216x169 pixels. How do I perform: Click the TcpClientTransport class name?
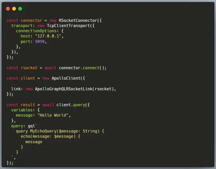(68, 26)
